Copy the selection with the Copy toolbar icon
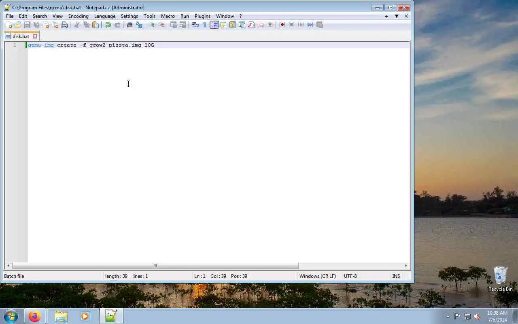Viewport: 518px width, 324px height. [x=86, y=25]
